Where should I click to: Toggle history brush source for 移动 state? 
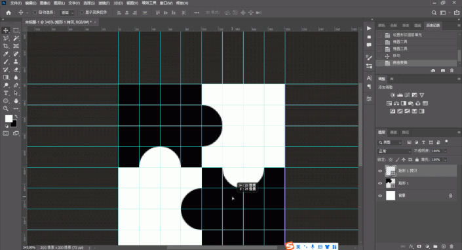click(x=379, y=56)
